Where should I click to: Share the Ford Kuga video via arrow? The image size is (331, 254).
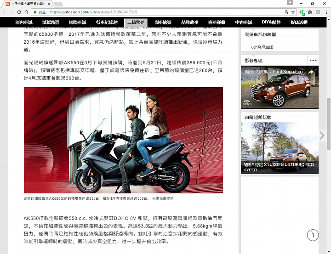coord(311,72)
